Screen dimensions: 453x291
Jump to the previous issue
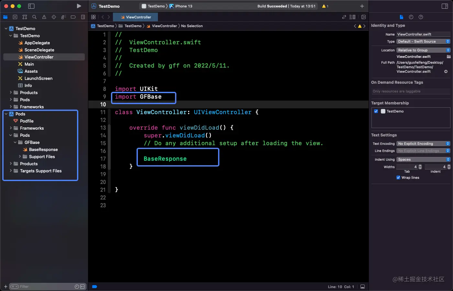point(355,26)
